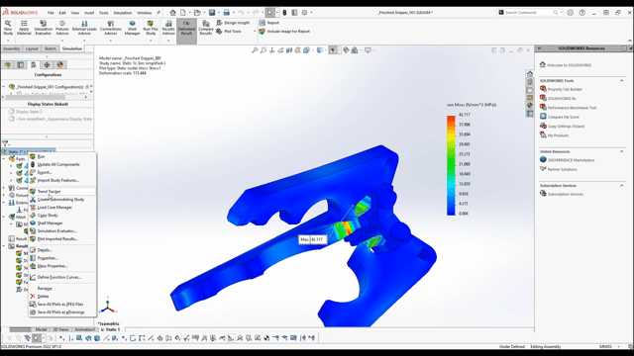Click the von Mises color legend bar
Viewport: 634px width, 356px height.
[451, 165]
